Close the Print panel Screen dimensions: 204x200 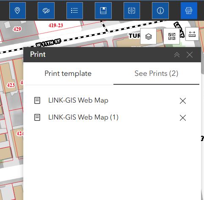coord(190,55)
